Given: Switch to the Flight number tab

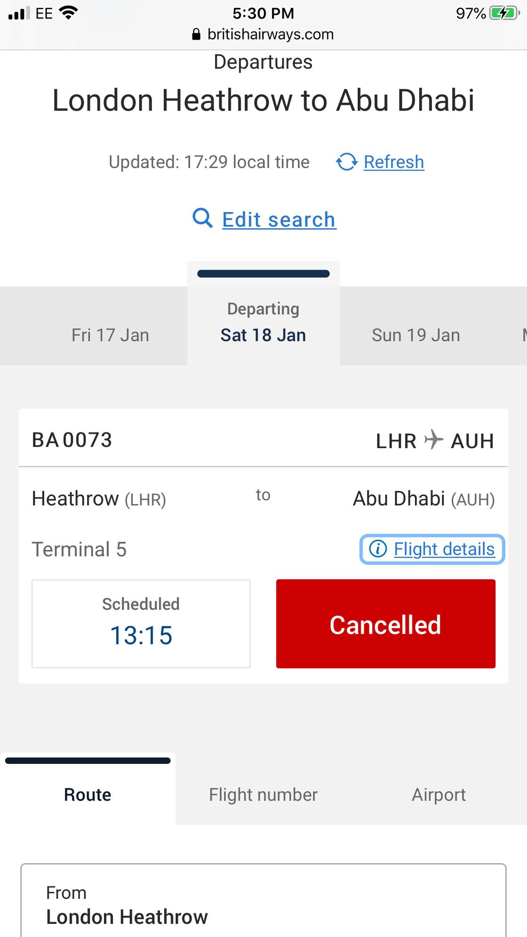Looking at the screenshot, I should click(x=263, y=795).
